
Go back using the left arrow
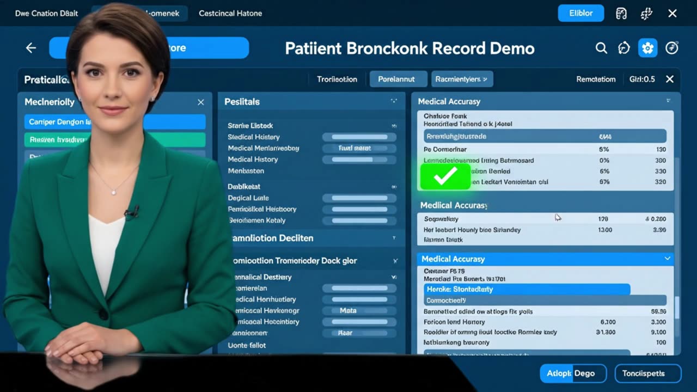(x=31, y=48)
